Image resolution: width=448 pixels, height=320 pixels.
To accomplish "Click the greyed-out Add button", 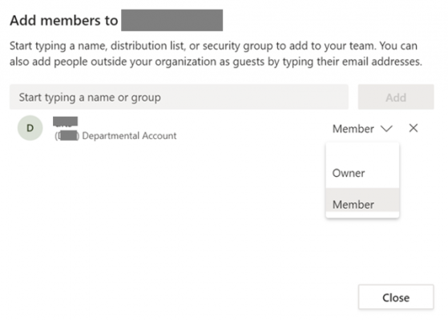I will [x=396, y=97].
